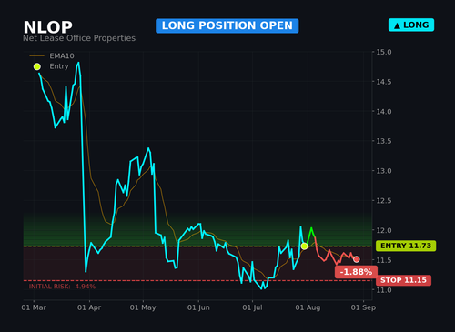Click the 13.0 y-axis tick label
The image size is (455, 332).
(x=384, y=171)
